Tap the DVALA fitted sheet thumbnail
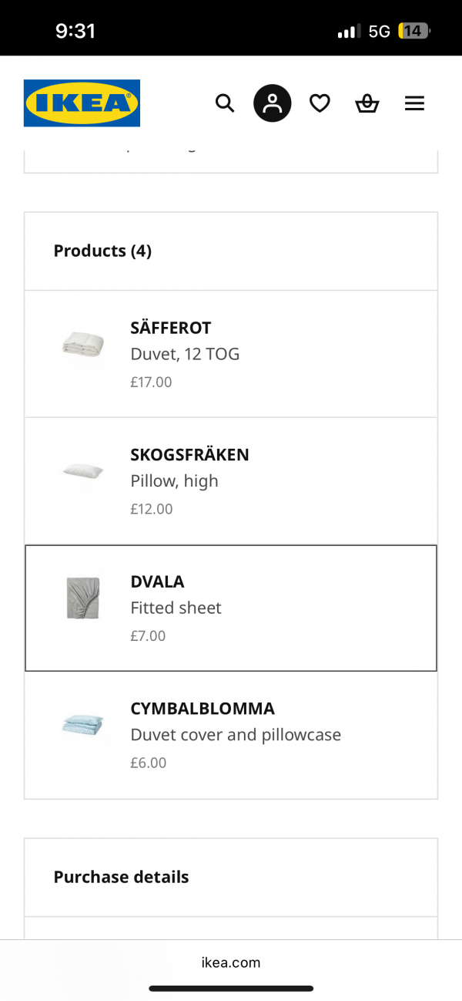This screenshot has width=462, height=1001. click(x=83, y=598)
